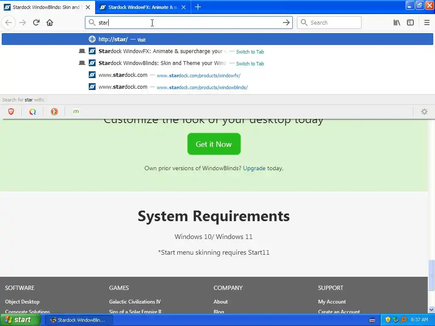
Task: Open the Library bookmarks icon
Action: [397, 23]
